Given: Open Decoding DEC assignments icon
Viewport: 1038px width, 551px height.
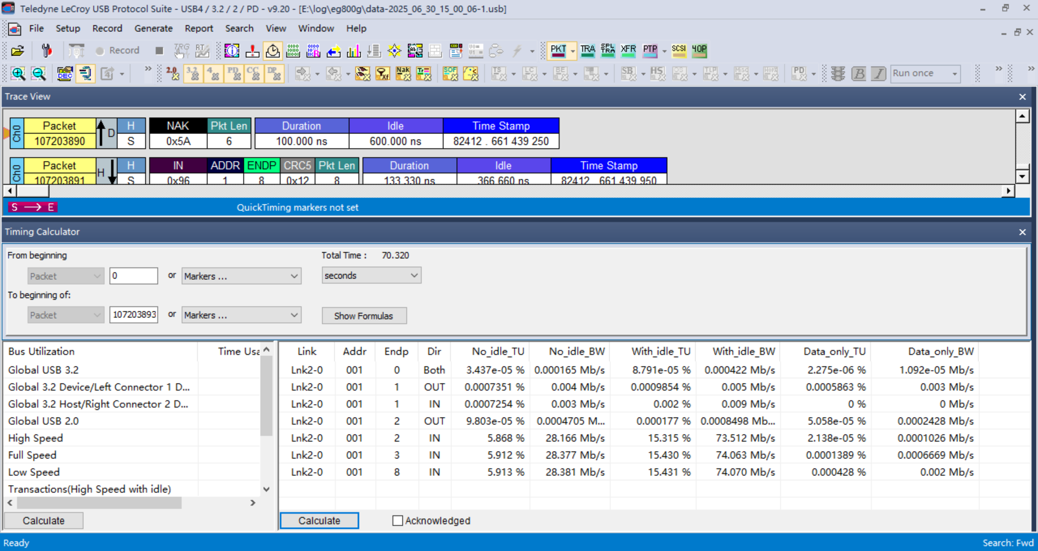Looking at the screenshot, I should tap(65, 73).
